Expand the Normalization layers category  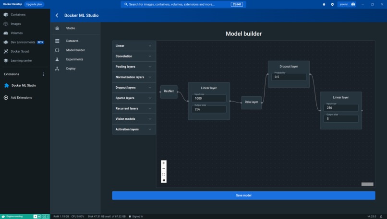click(134, 77)
